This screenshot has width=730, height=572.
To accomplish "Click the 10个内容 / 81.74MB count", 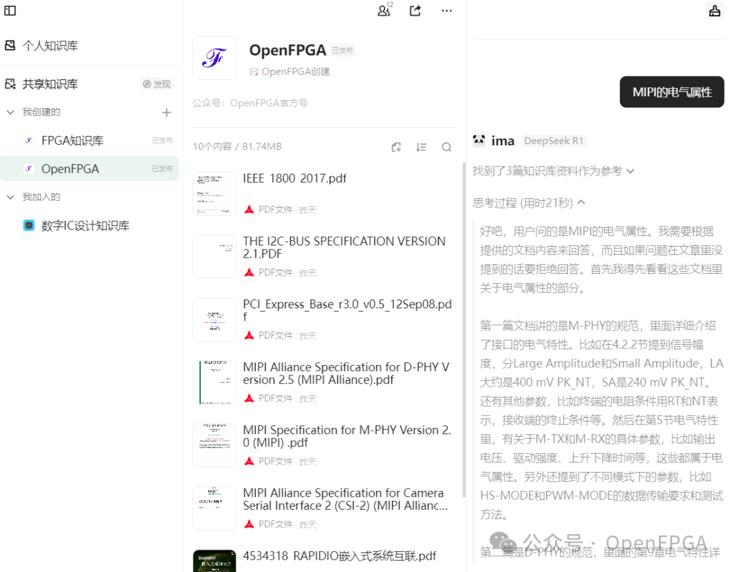I will pyautogui.click(x=237, y=147).
